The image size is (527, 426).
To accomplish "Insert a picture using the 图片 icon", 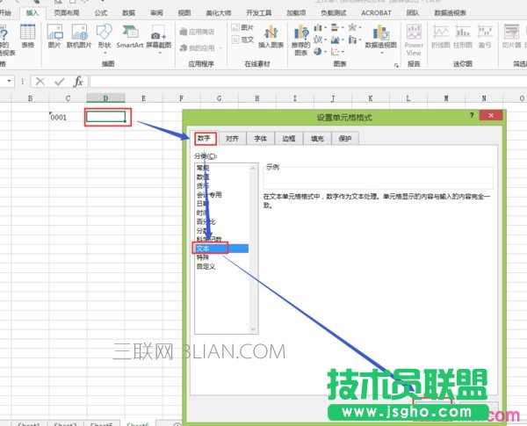I will (x=54, y=36).
